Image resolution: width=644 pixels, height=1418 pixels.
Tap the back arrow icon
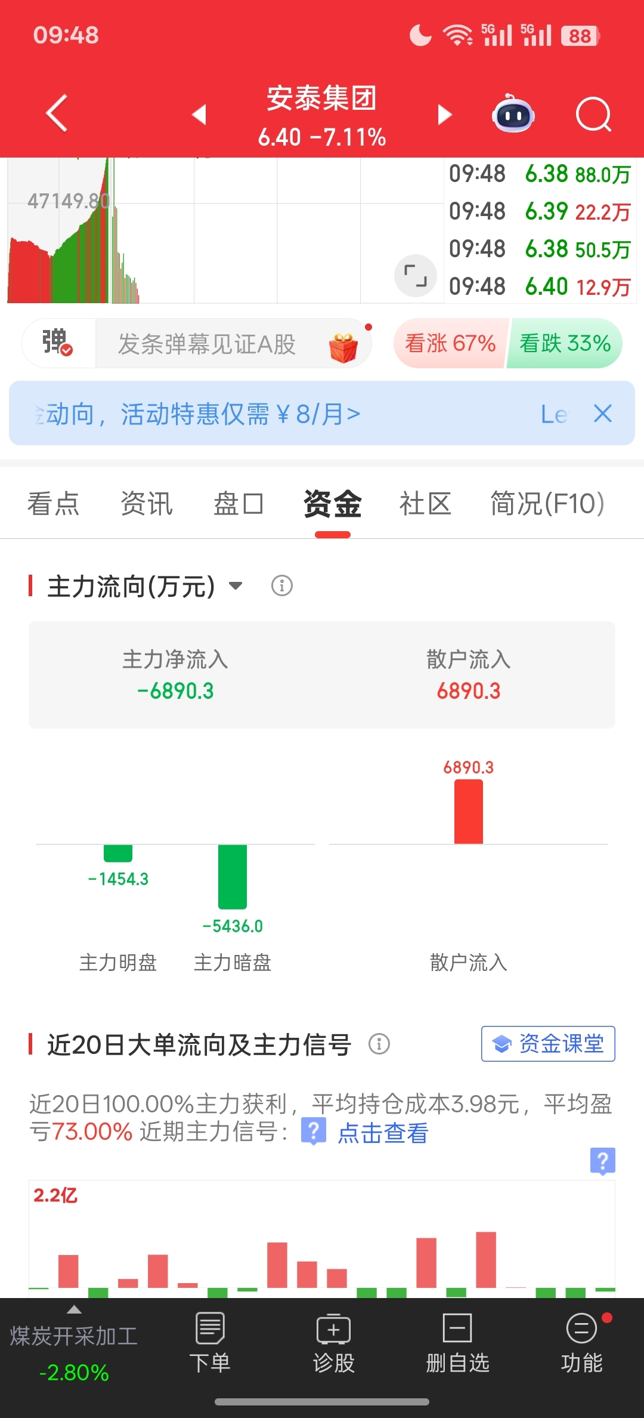click(57, 113)
